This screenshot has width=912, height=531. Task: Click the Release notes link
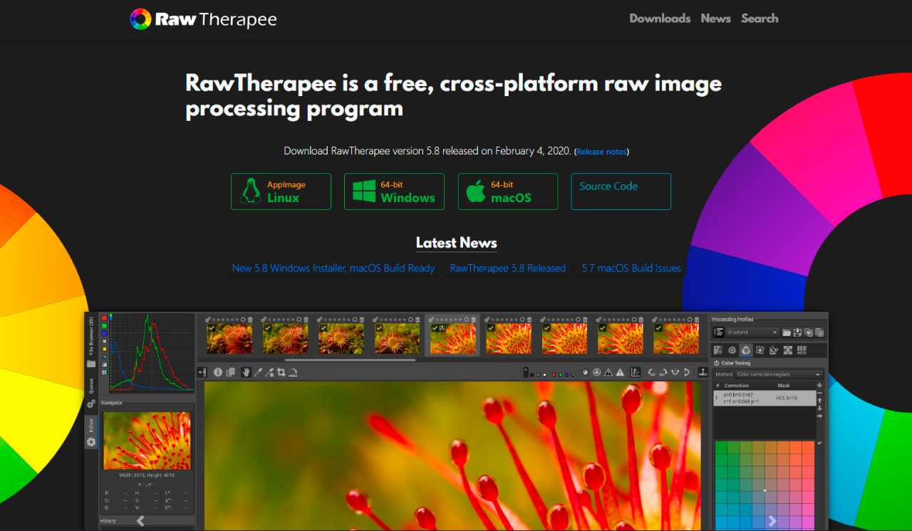click(x=601, y=152)
